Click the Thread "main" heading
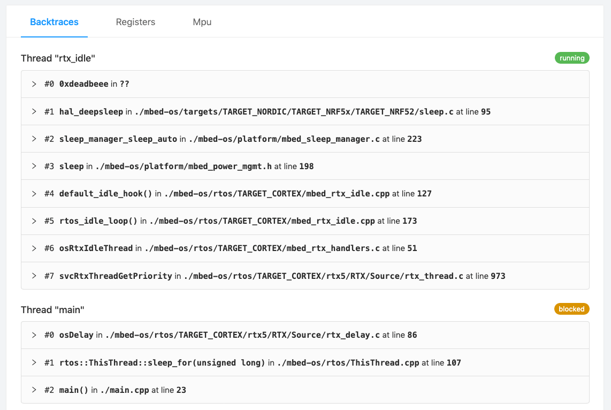This screenshot has height=410, width=611. [52, 310]
